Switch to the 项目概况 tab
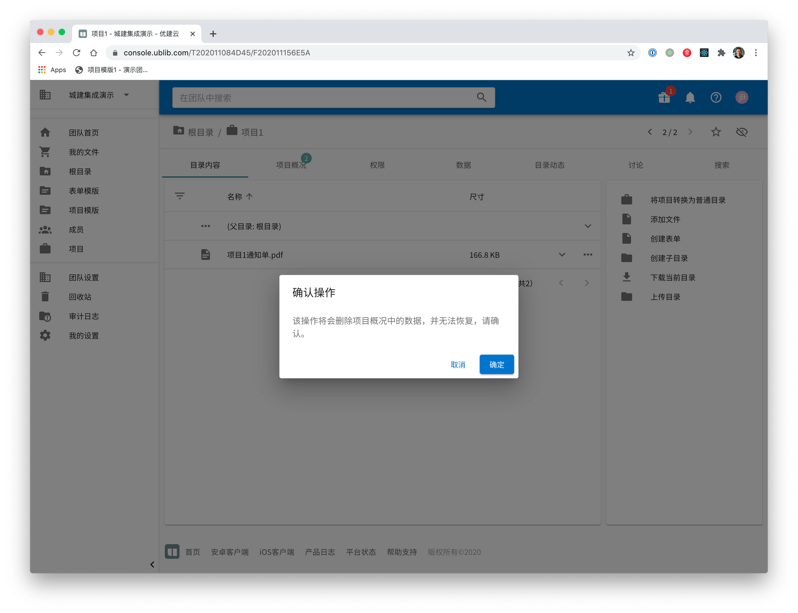798x613 pixels. coord(291,165)
